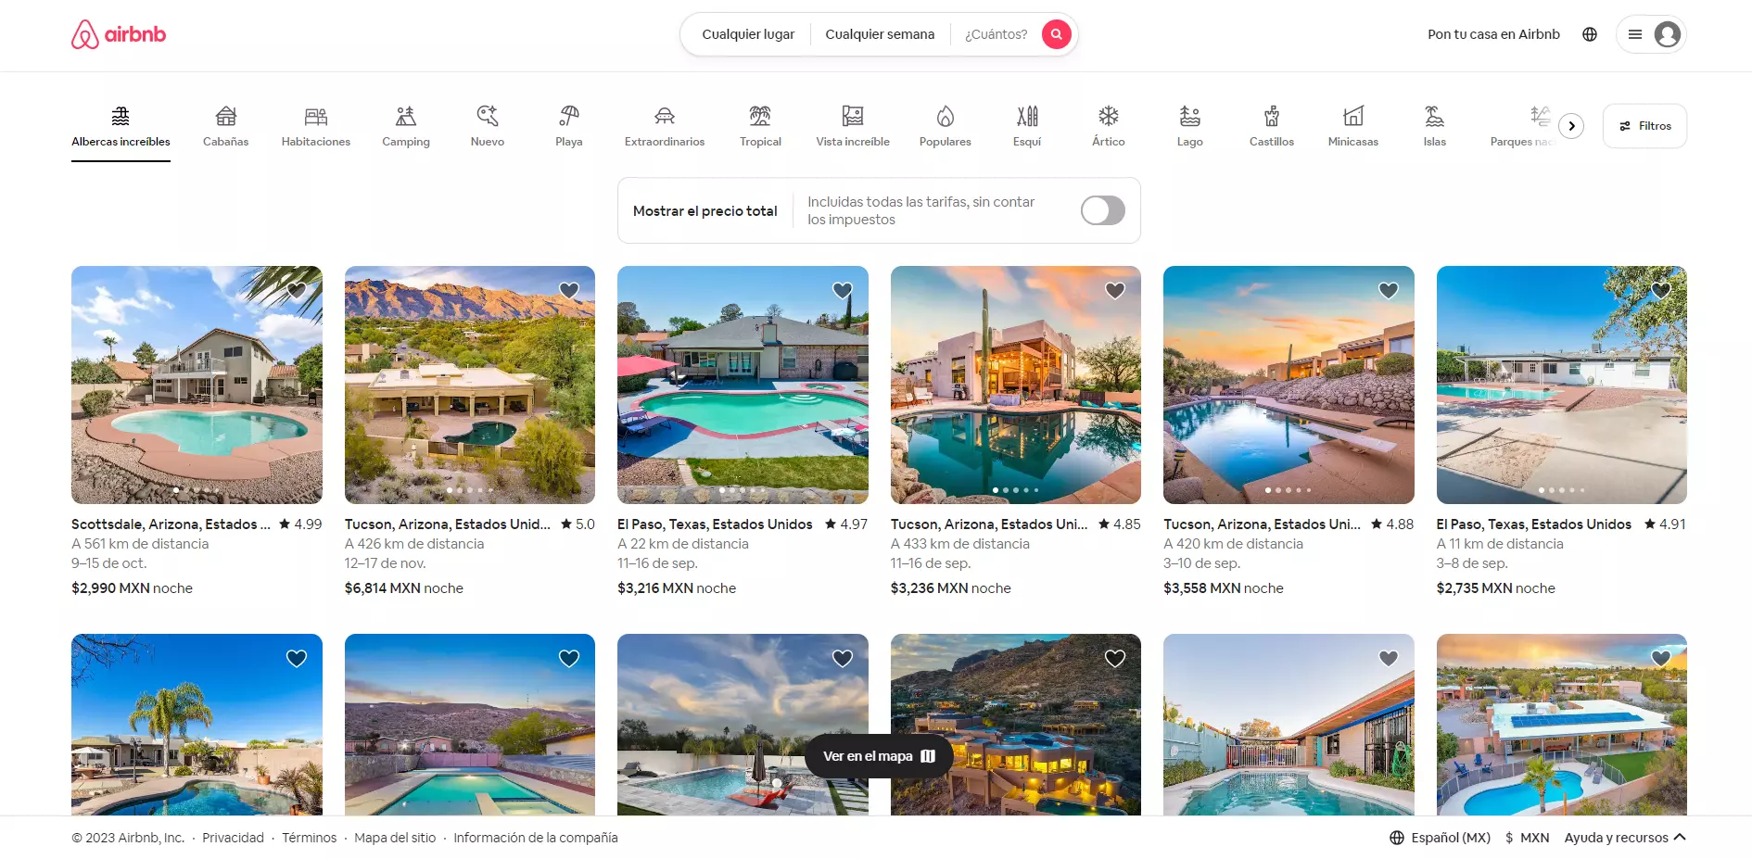The height and width of the screenshot is (859, 1752).
Task: Click the red search magnifier button
Action: click(1056, 34)
